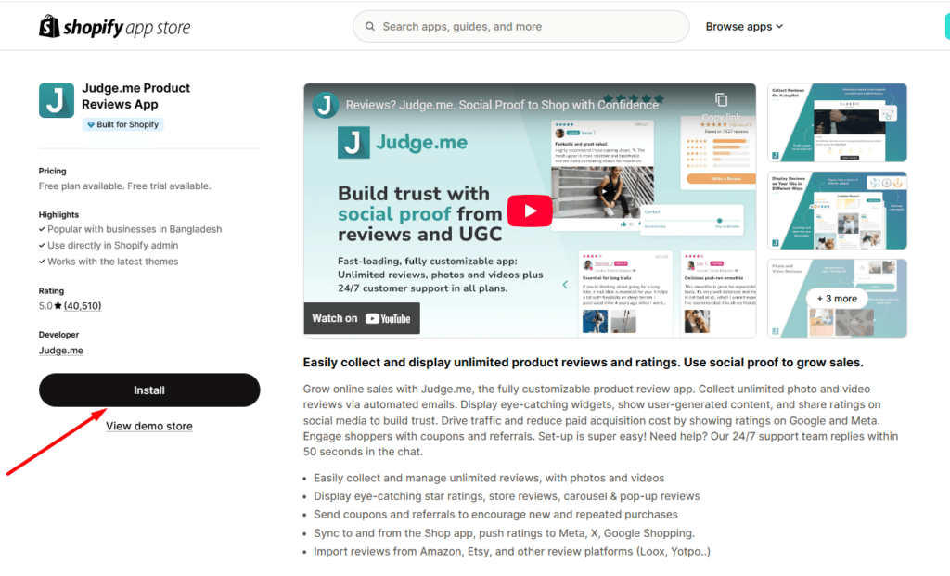950x576 pixels.
Task: Click the Pricing section label
Action: [53, 171]
